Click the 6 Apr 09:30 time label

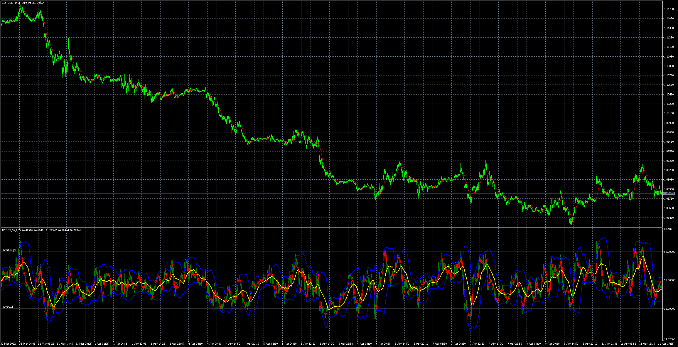(383, 343)
